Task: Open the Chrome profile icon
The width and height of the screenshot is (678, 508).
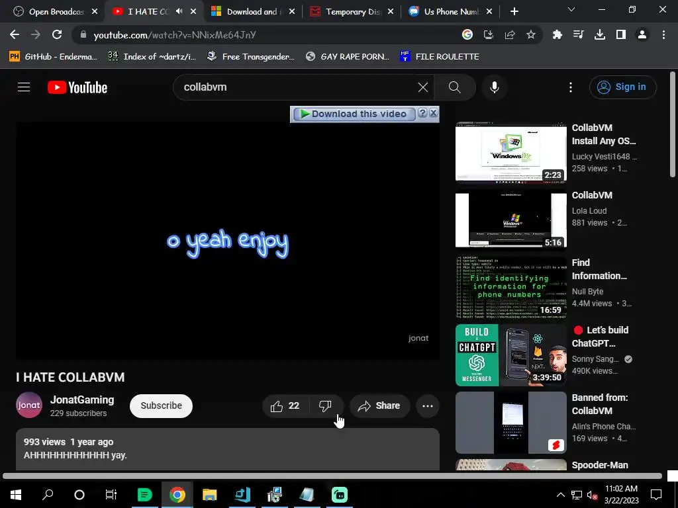Action: click(x=642, y=34)
